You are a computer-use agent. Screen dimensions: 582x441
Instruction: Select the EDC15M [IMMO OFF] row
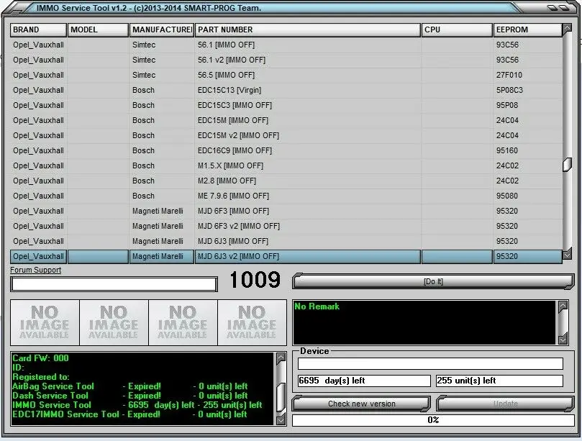(286, 120)
